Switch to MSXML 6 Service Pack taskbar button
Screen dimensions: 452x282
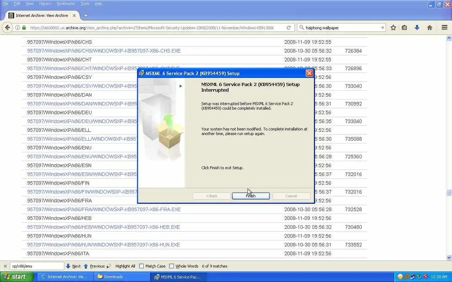[x=178, y=277]
